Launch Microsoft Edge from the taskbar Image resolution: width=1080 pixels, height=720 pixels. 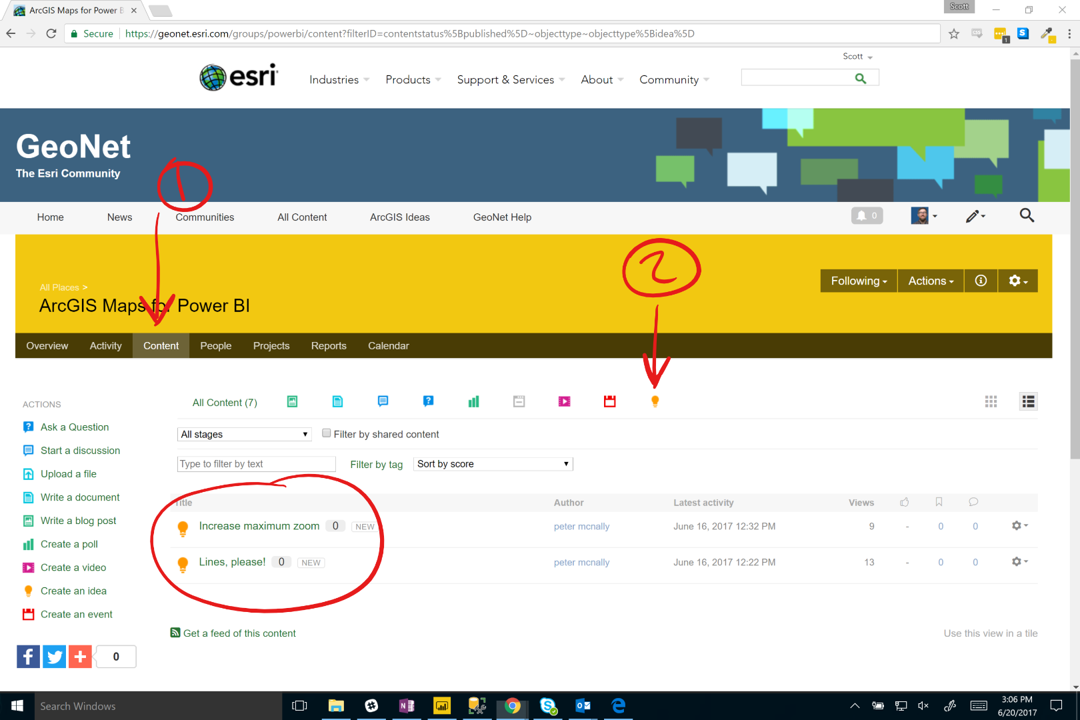pyautogui.click(x=619, y=706)
